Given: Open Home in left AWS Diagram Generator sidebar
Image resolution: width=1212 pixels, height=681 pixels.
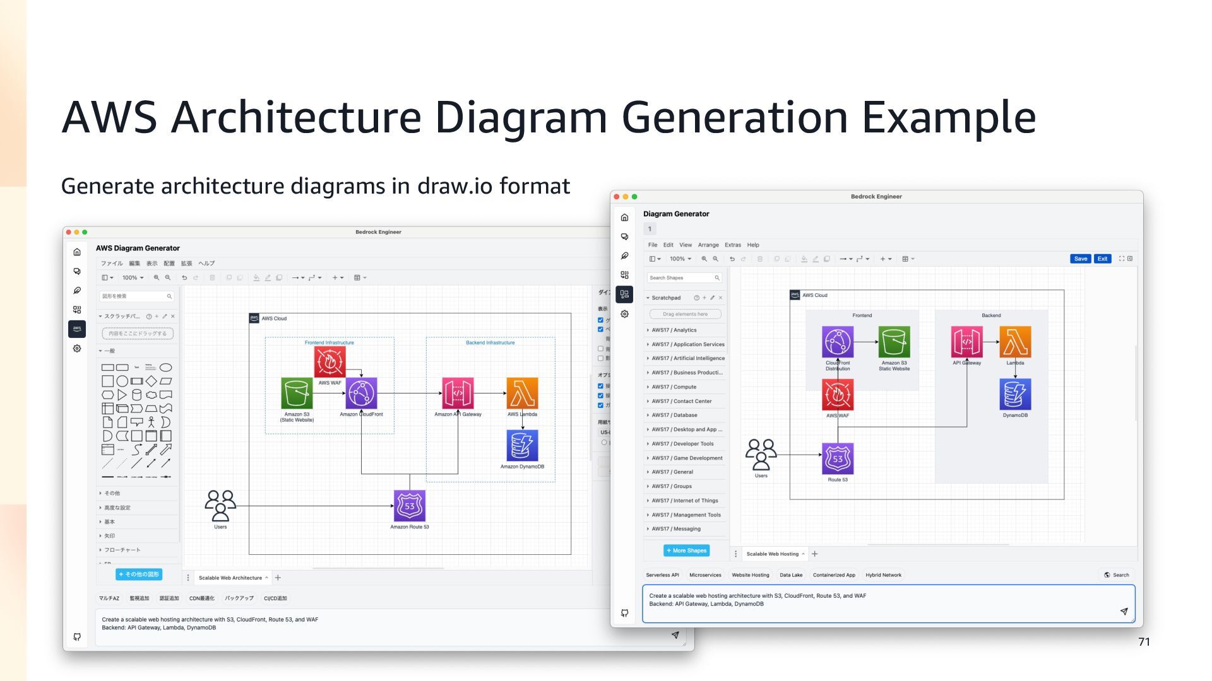Looking at the screenshot, I should (77, 252).
